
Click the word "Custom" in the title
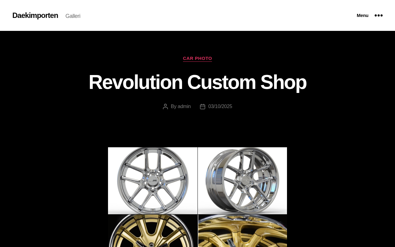[221, 82]
